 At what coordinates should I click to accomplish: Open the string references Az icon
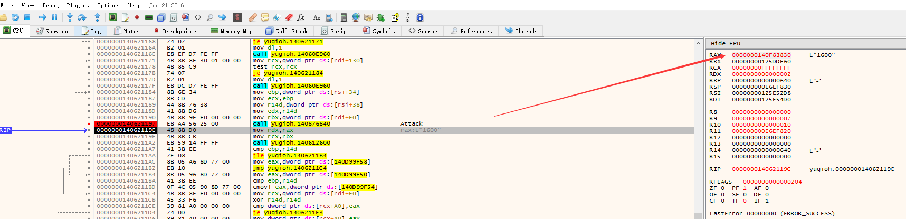pos(316,17)
